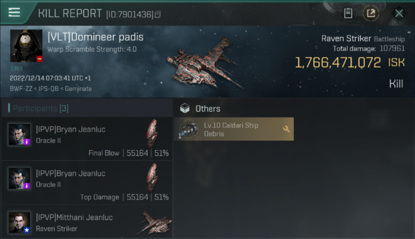Select the Participants [3] tab
This screenshot has width=415, height=239.
pos(41,108)
